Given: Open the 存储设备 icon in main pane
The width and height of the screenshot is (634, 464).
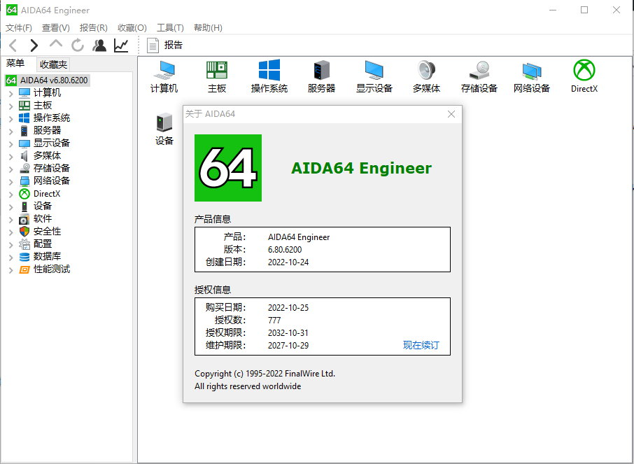Looking at the screenshot, I should click(x=479, y=77).
